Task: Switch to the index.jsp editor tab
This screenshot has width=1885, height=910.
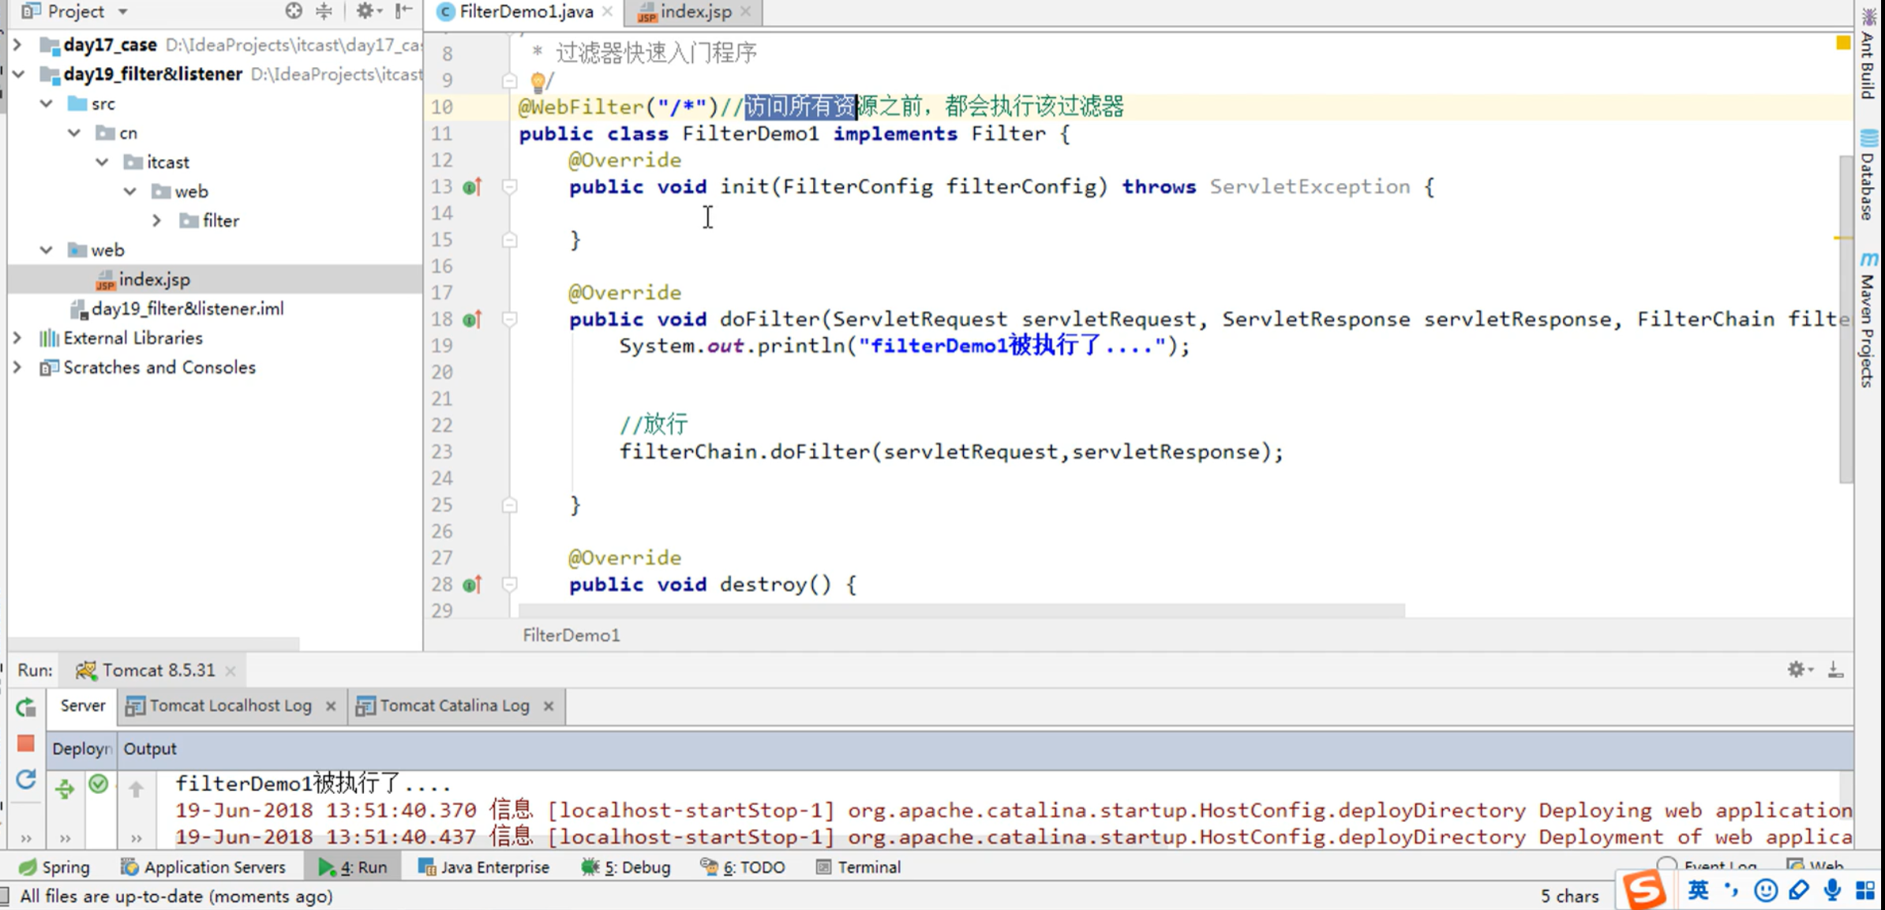Action: click(695, 11)
